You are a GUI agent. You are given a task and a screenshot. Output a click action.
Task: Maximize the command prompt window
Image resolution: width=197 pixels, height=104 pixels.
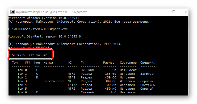[174, 12]
